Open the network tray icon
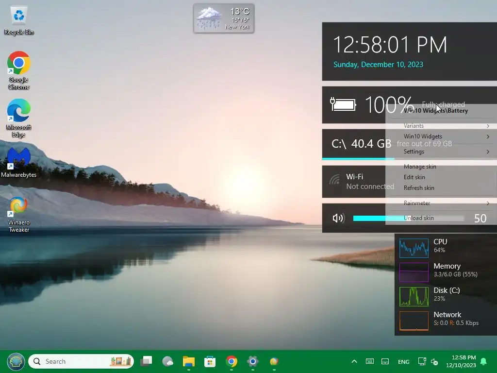Screen dimensions: 497x373 pos(422,361)
